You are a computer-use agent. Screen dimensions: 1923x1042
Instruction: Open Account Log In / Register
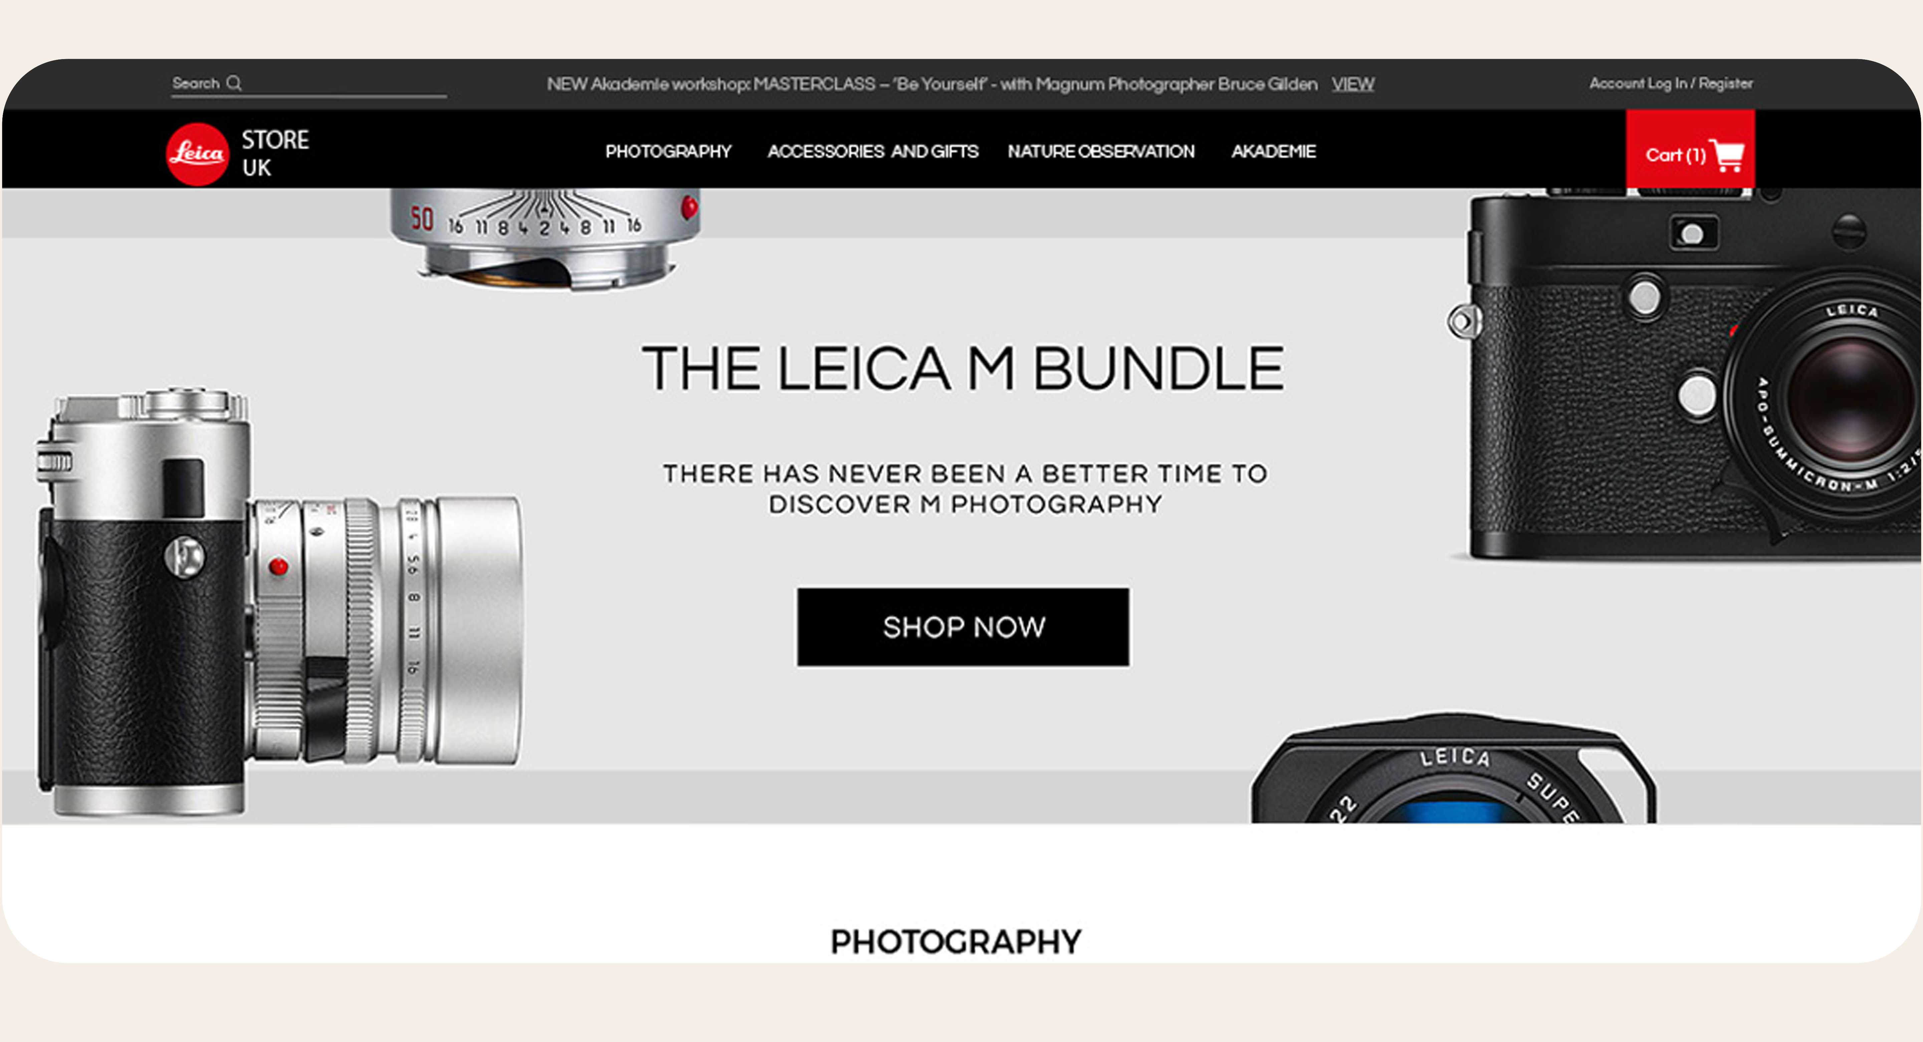[1671, 83]
